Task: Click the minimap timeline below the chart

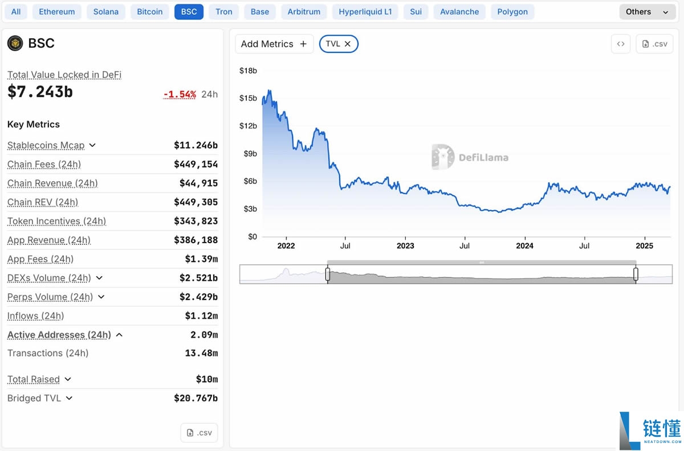Action: 456,273
